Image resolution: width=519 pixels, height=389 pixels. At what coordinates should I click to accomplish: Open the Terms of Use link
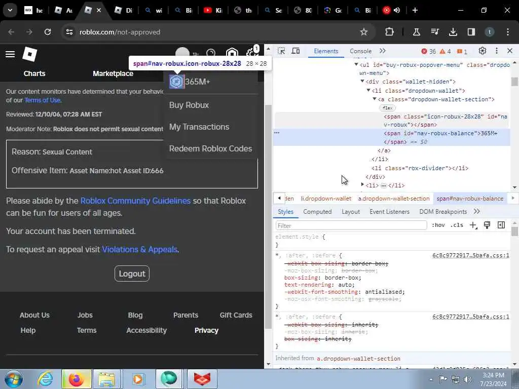[x=43, y=100]
